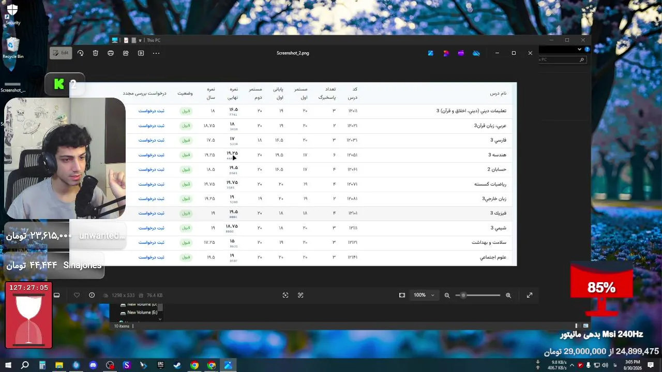Rotate the image in Photos
The width and height of the screenshot is (662, 372).
pyautogui.click(x=80, y=53)
